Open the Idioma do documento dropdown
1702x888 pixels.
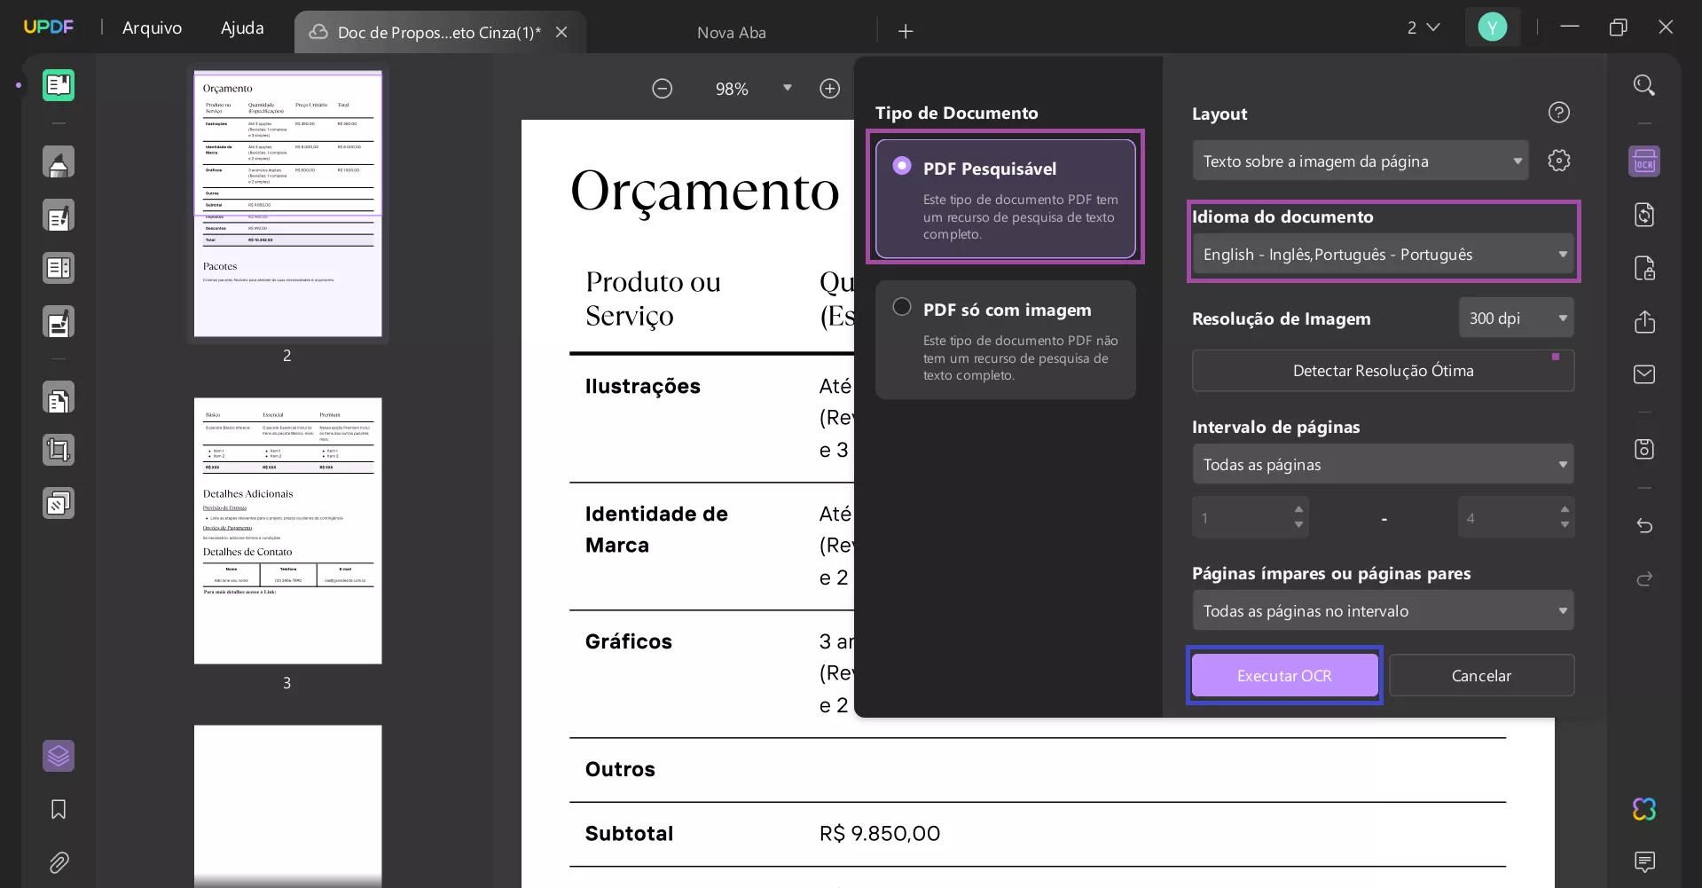[1382, 255]
